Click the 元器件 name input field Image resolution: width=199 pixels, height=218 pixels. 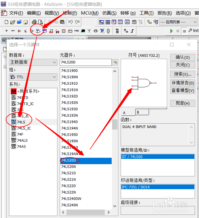click(86, 62)
